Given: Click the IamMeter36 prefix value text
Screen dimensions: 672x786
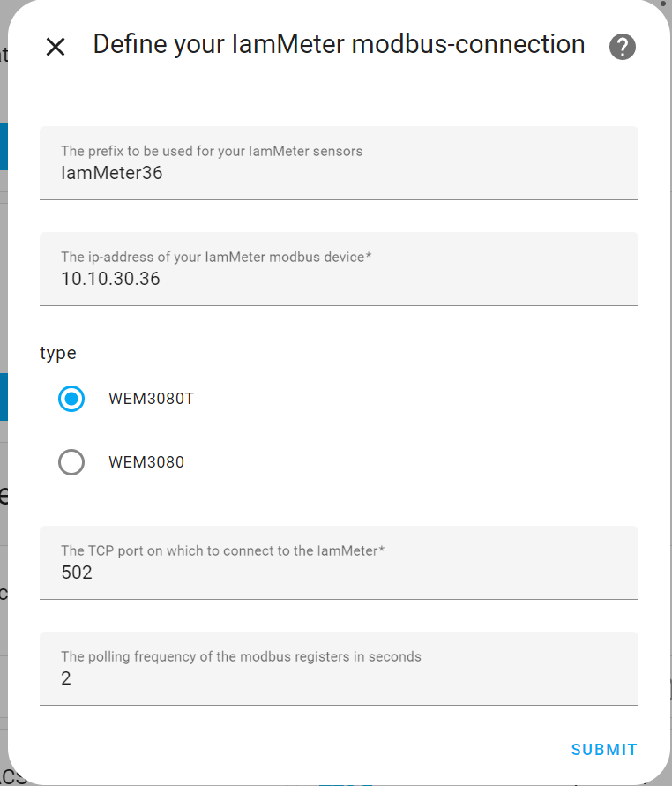Looking at the screenshot, I should pyautogui.click(x=112, y=173).
